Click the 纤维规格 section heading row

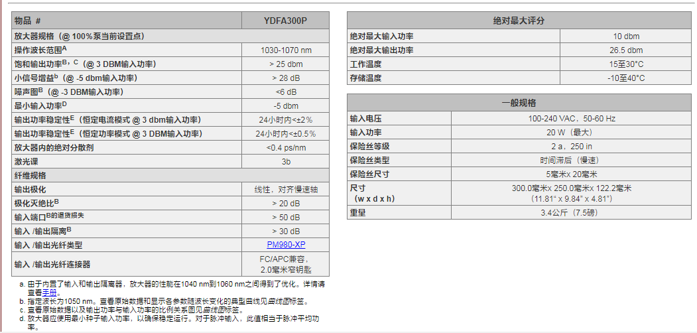(31, 175)
